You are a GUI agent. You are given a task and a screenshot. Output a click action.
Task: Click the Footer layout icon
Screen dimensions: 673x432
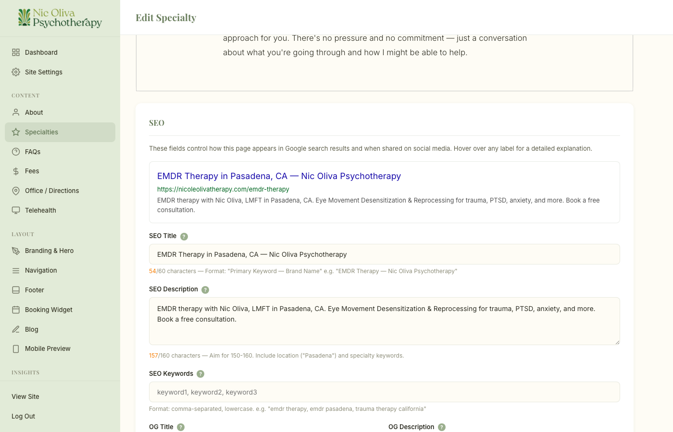[x=16, y=290]
